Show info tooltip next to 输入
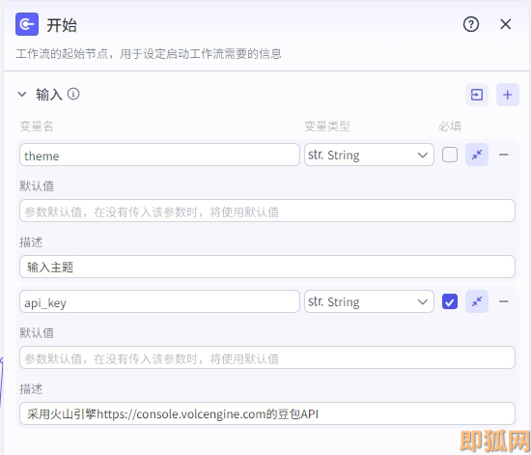The image size is (531, 455). tap(73, 94)
